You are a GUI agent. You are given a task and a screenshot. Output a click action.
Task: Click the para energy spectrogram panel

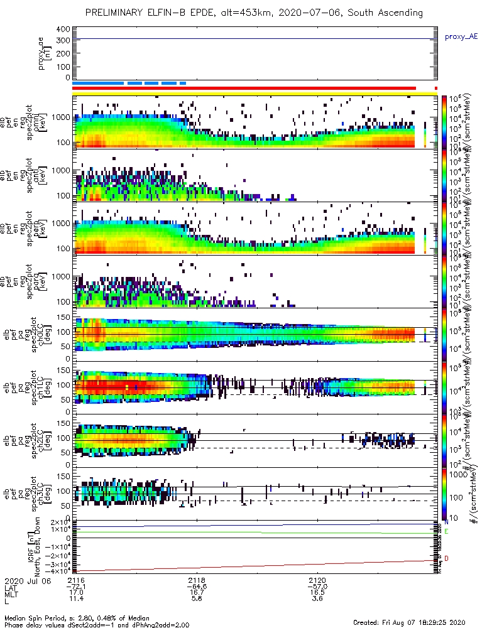(254, 281)
